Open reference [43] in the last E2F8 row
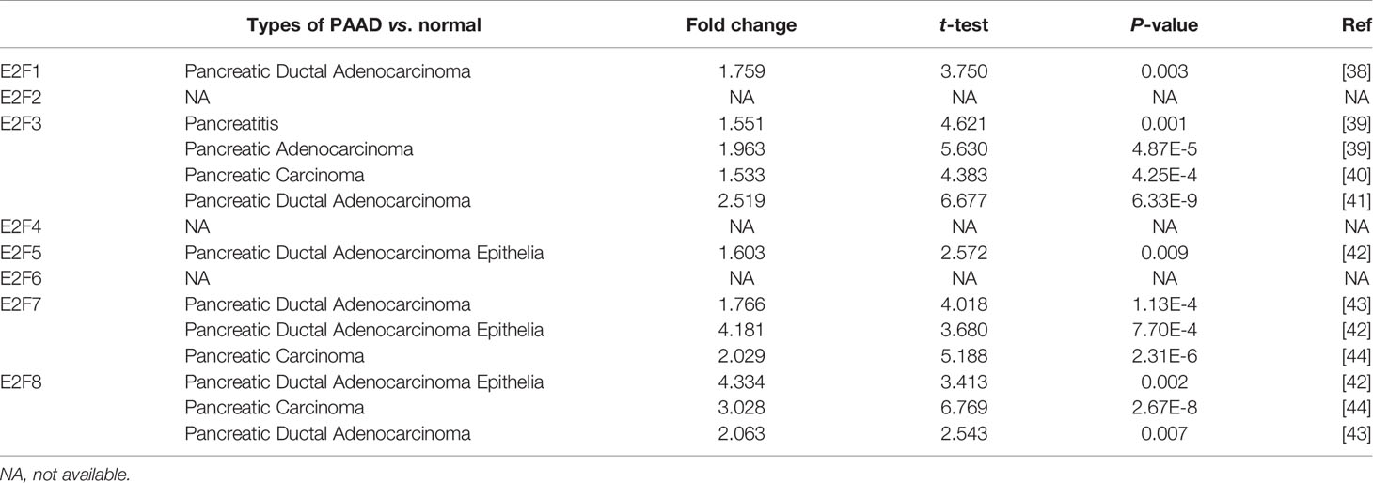The image size is (1373, 483). 1358,434
